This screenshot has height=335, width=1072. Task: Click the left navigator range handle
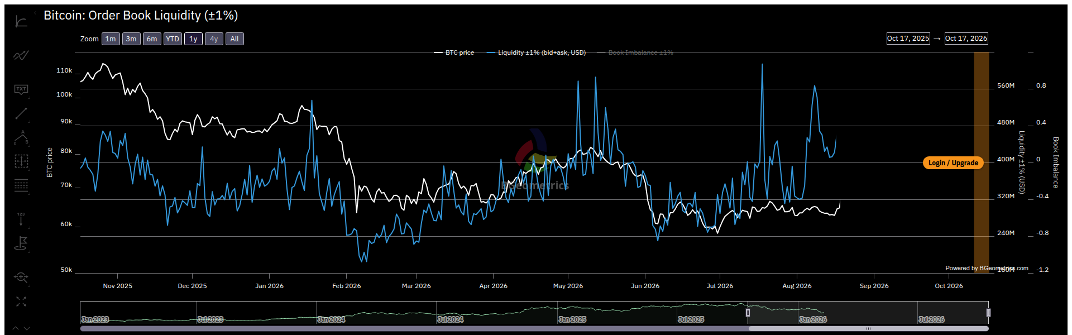pyautogui.click(x=748, y=313)
